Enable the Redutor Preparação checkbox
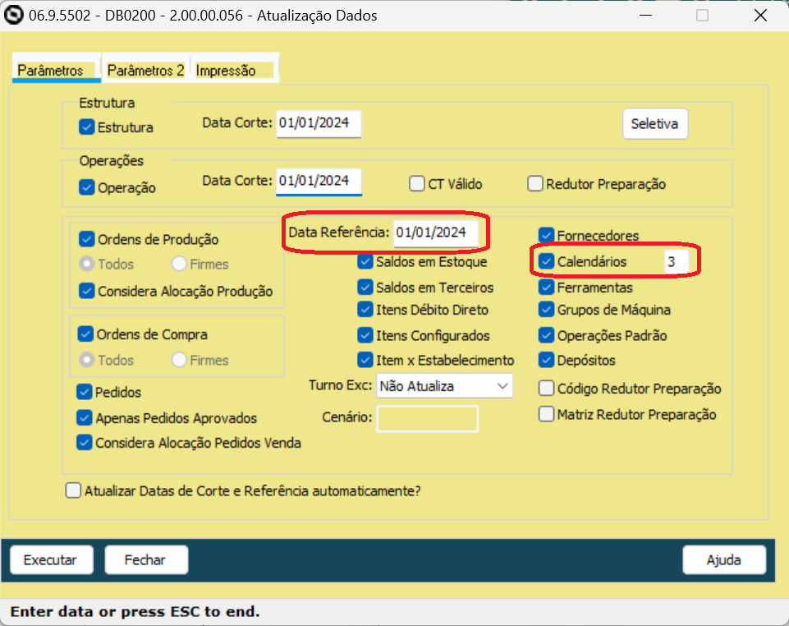This screenshot has width=789, height=626. click(534, 184)
